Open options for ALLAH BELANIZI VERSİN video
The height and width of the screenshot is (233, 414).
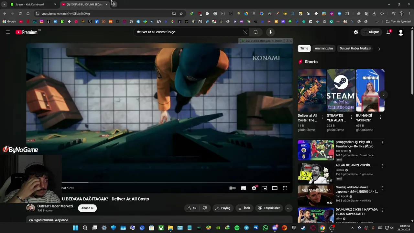click(x=383, y=166)
